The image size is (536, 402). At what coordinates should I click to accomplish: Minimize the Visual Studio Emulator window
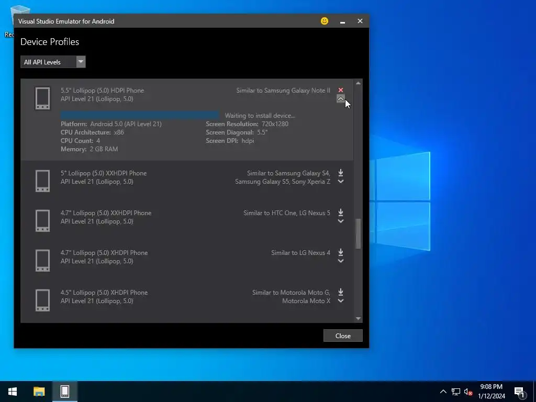[x=342, y=21]
